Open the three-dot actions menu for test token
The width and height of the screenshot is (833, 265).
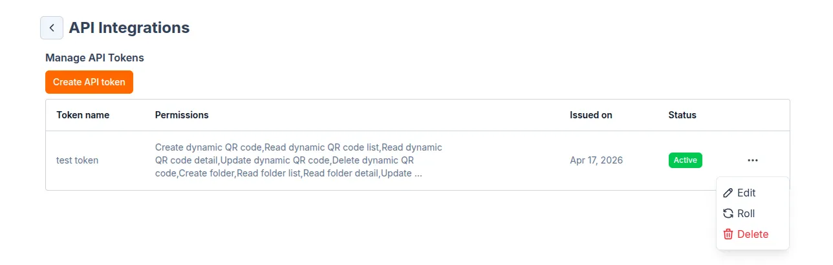click(752, 160)
